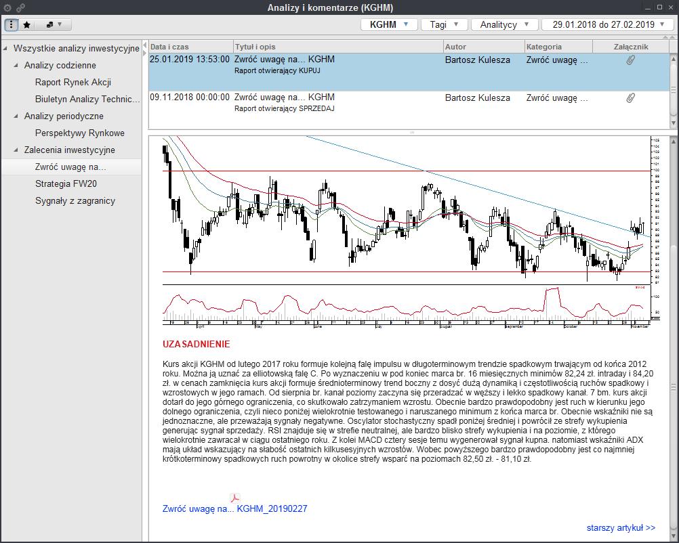The height and width of the screenshot is (543, 679).
Task: Sort by Tytuł i opis column header
Action: coord(338,46)
